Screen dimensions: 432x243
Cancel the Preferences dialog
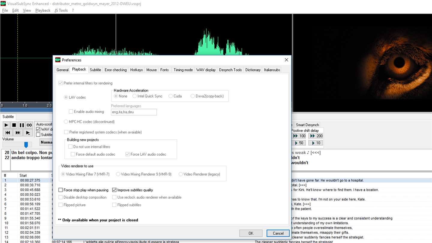point(278,233)
